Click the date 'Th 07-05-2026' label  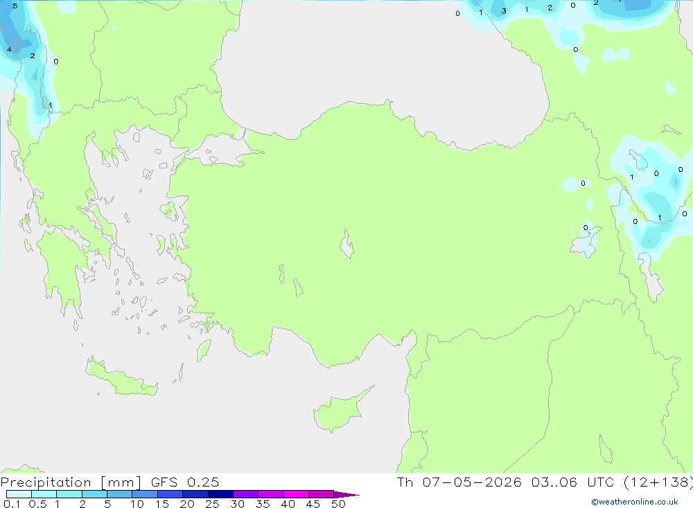459,482
